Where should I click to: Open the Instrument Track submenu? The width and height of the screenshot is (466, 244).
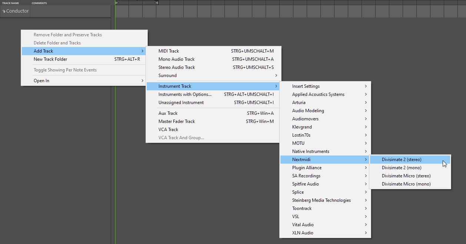(213, 86)
